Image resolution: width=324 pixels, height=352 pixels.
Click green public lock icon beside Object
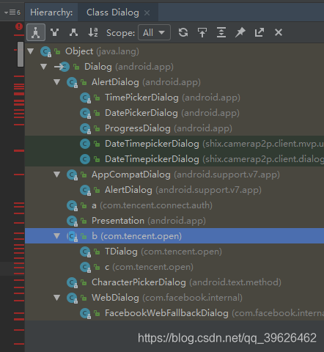57,51
